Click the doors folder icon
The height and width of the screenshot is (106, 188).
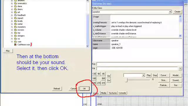click(x=16, y=9)
